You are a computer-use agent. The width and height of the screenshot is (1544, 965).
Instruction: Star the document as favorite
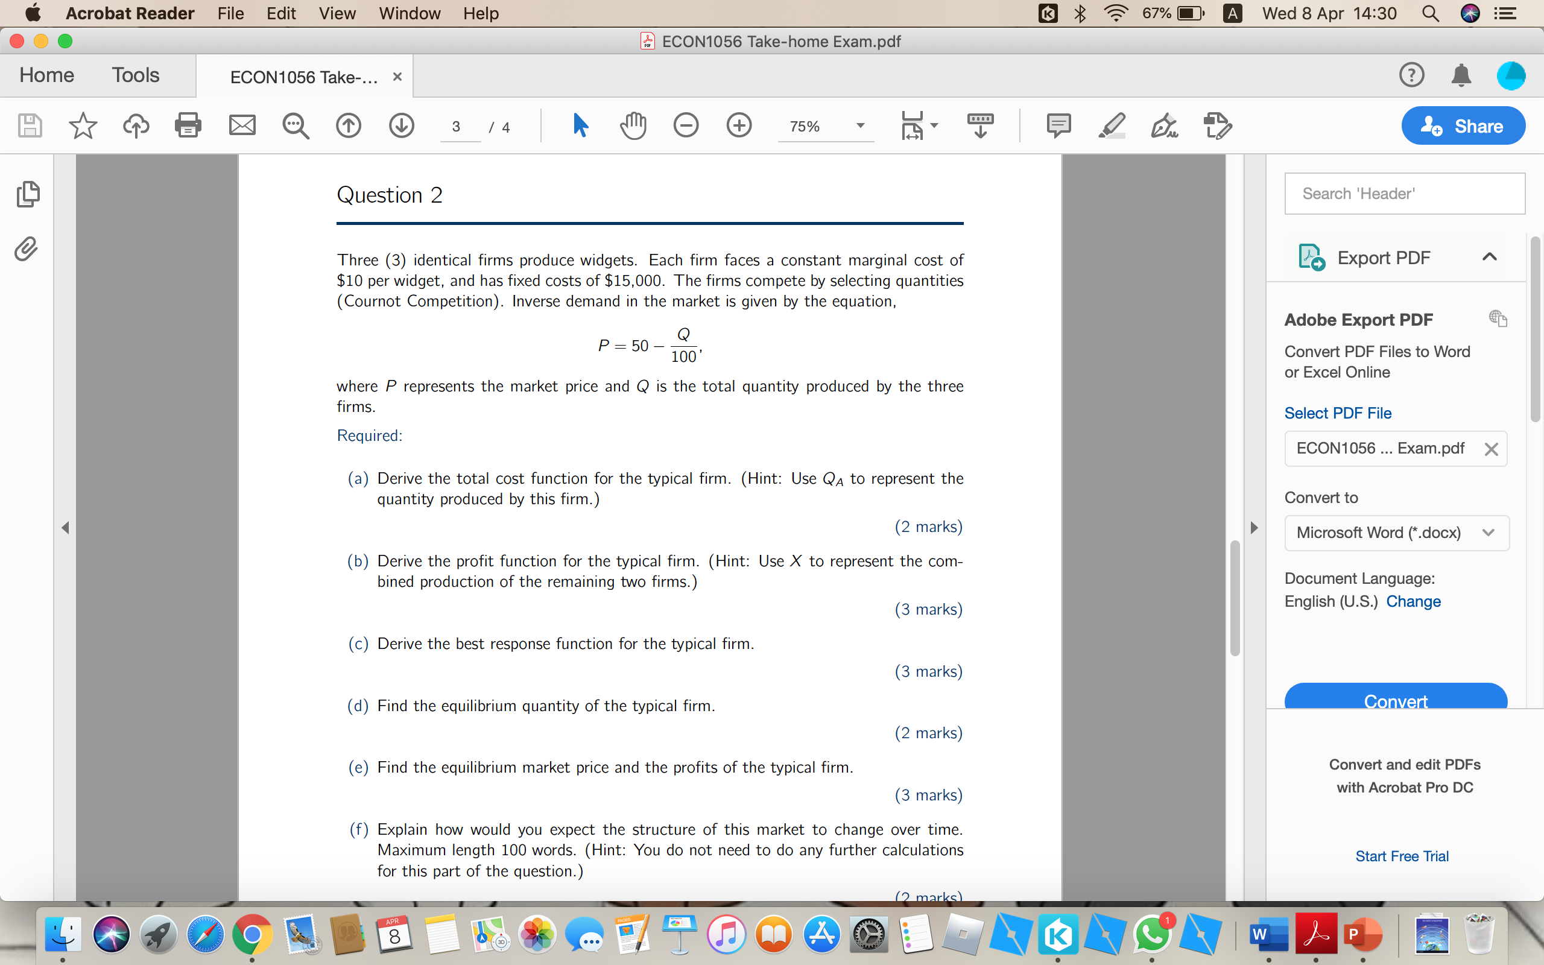pos(82,125)
